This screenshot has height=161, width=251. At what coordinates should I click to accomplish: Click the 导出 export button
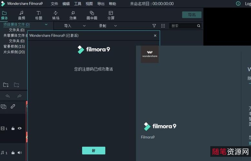click(192, 15)
